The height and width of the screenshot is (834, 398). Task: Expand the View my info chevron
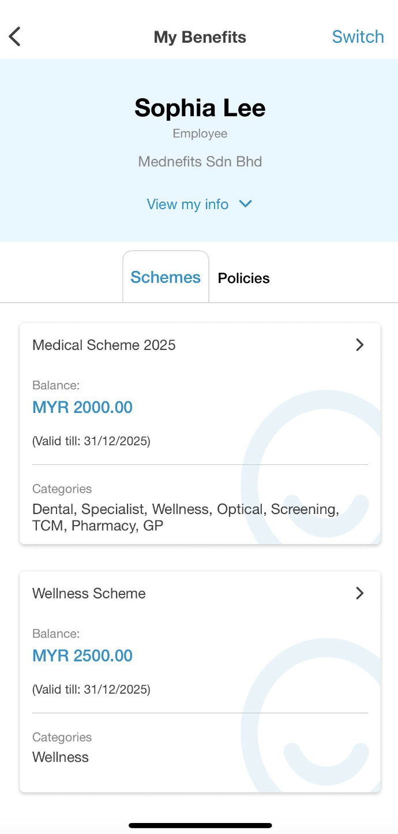tap(246, 204)
